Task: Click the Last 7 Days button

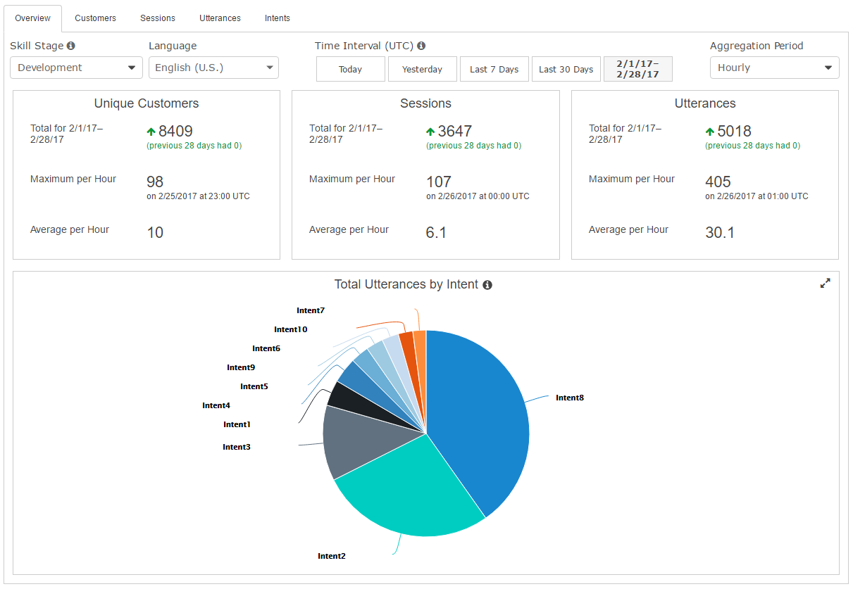Action: [x=494, y=68]
